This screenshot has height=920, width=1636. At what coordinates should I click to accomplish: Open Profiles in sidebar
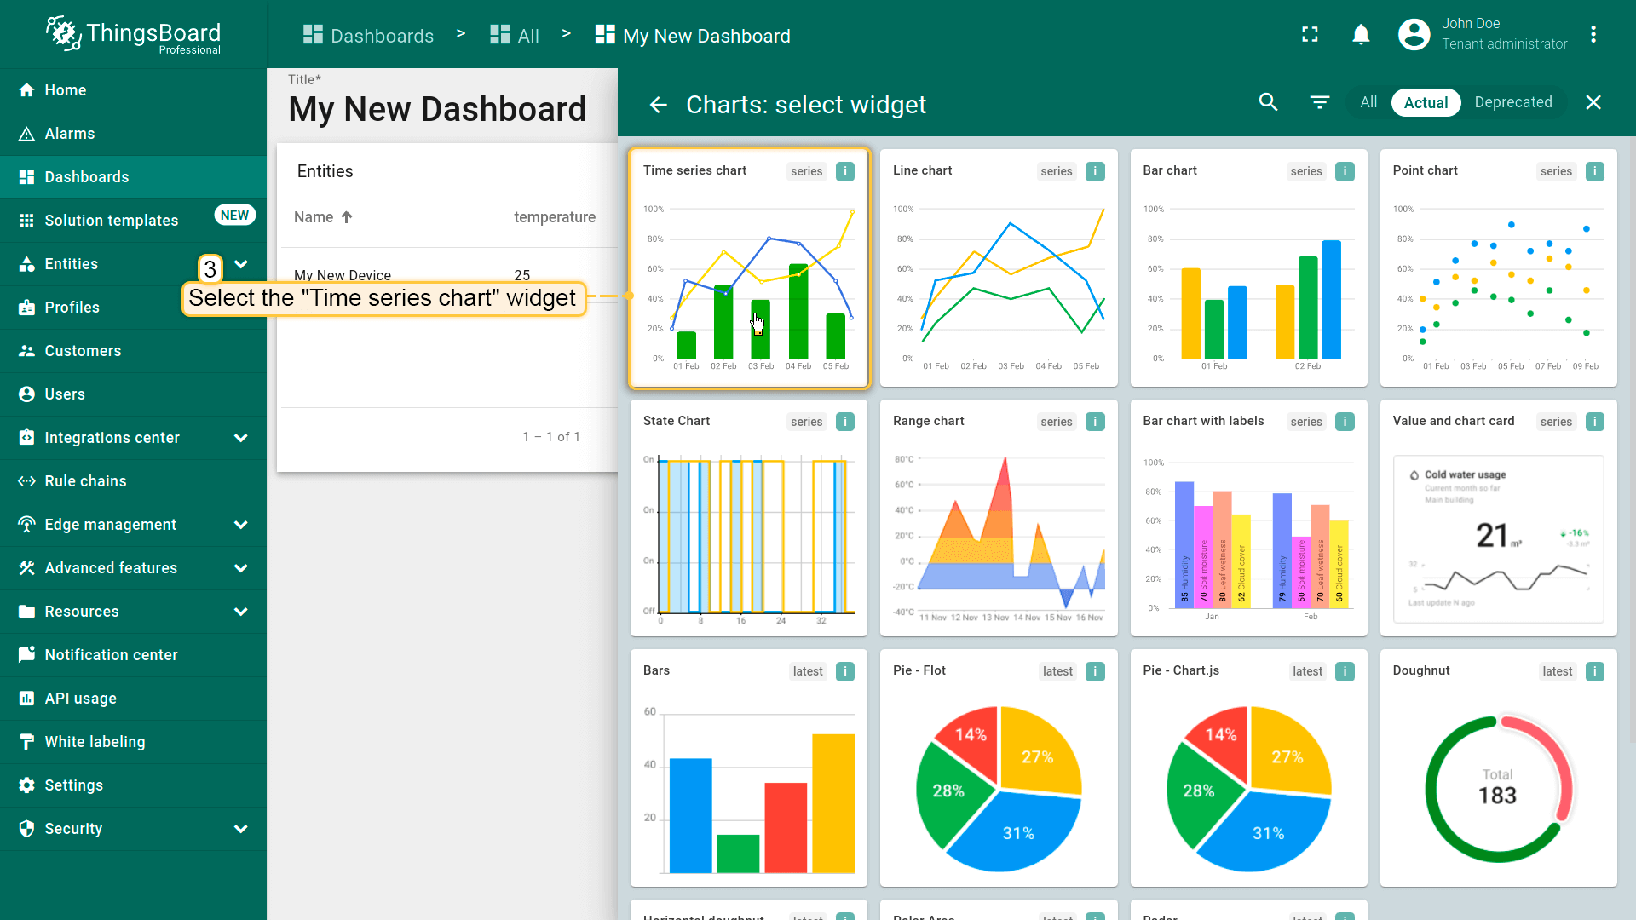133,308
